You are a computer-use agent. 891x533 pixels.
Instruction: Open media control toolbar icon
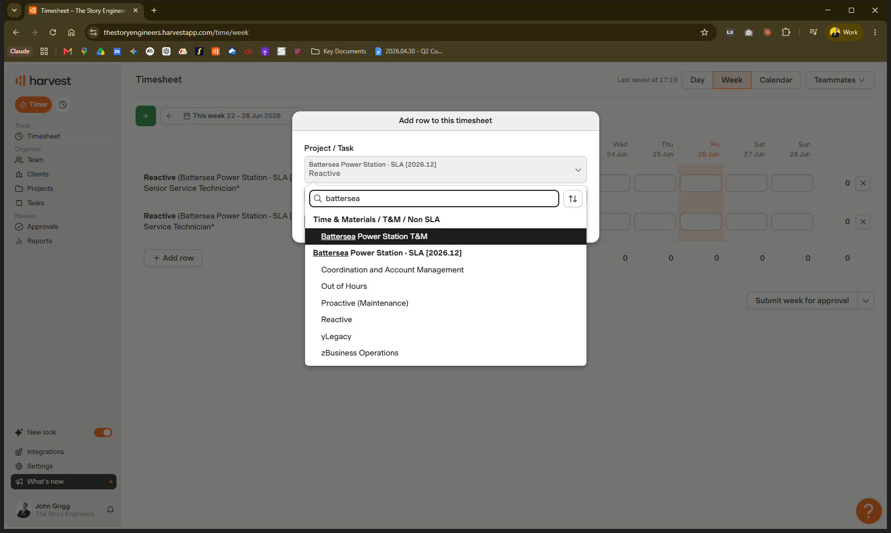coord(813,32)
